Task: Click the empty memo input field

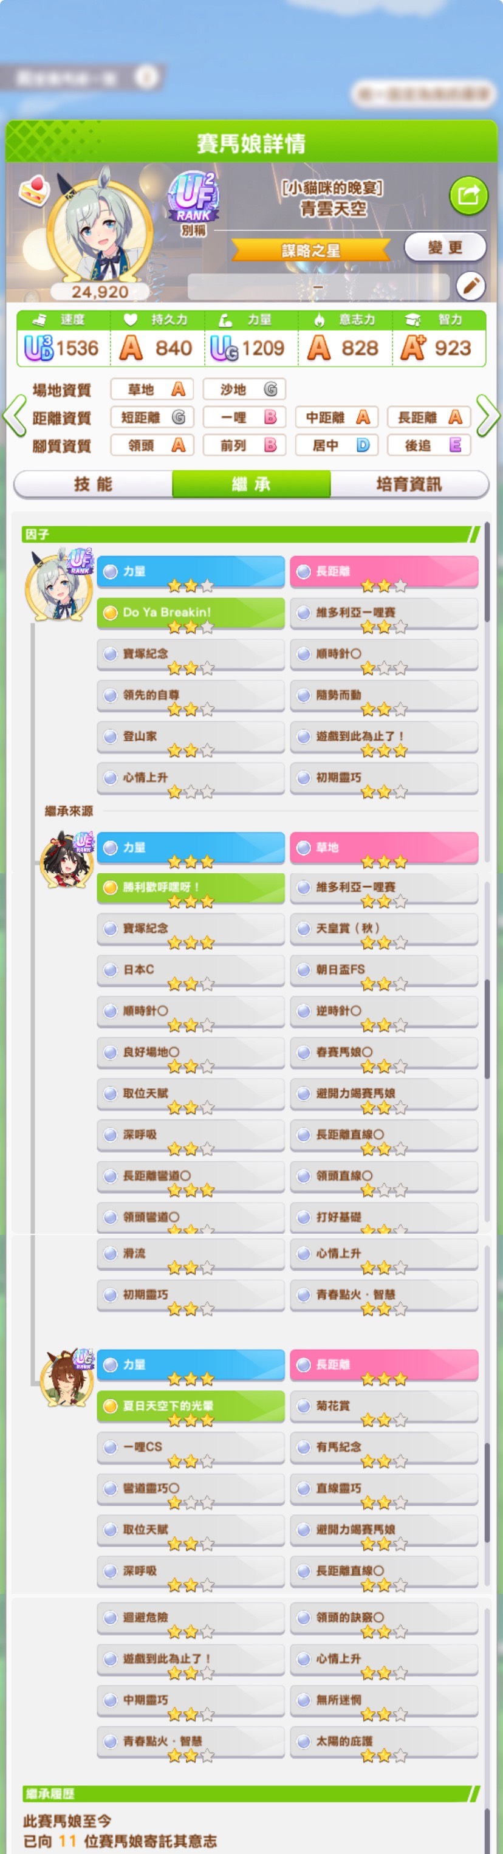Action: (318, 286)
